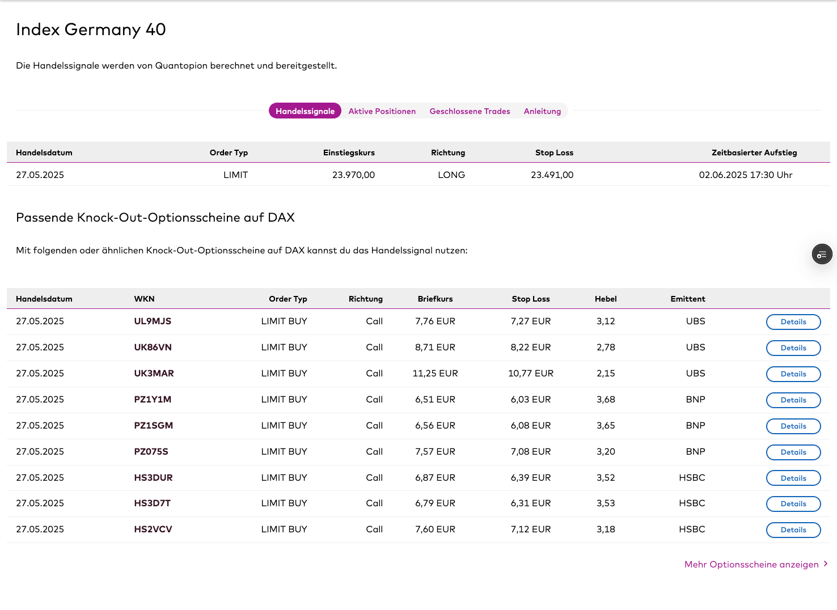Click Briefkurs 11,25 EUR cell
This screenshot has width=837, height=610.
(435, 373)
